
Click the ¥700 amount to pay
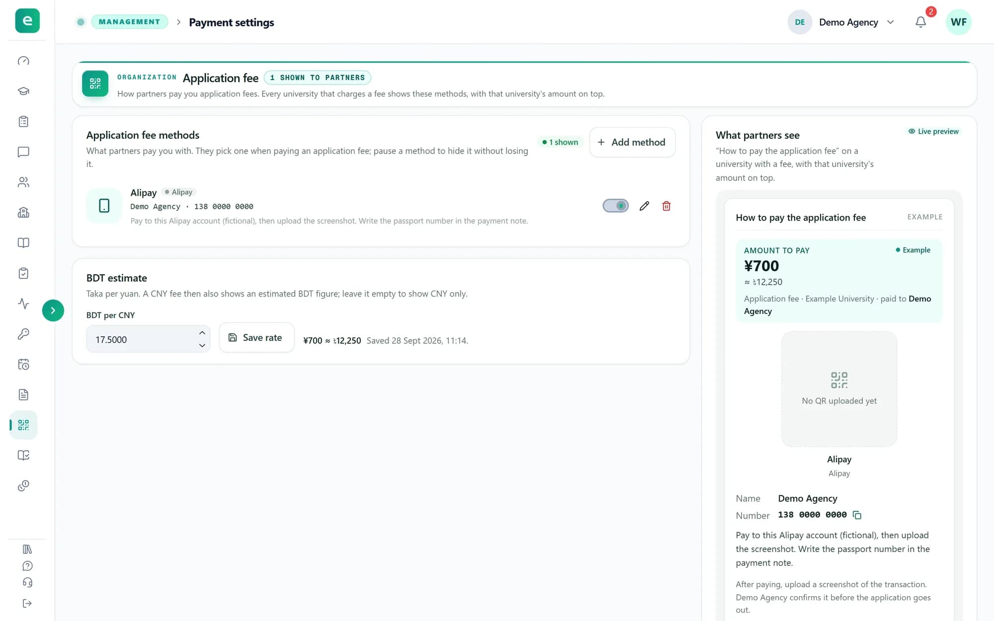(761, 266)
